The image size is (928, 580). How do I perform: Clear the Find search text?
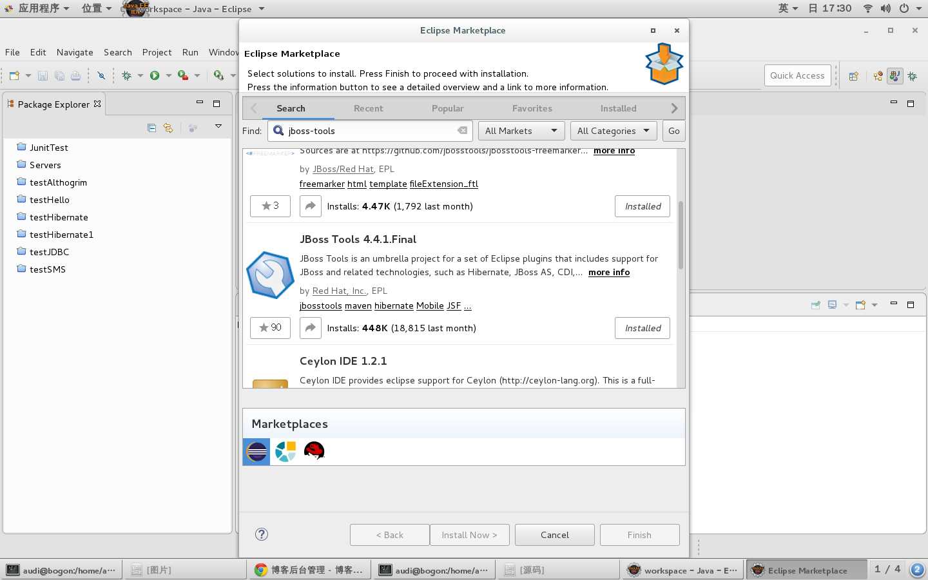click(x=462, y=130)
